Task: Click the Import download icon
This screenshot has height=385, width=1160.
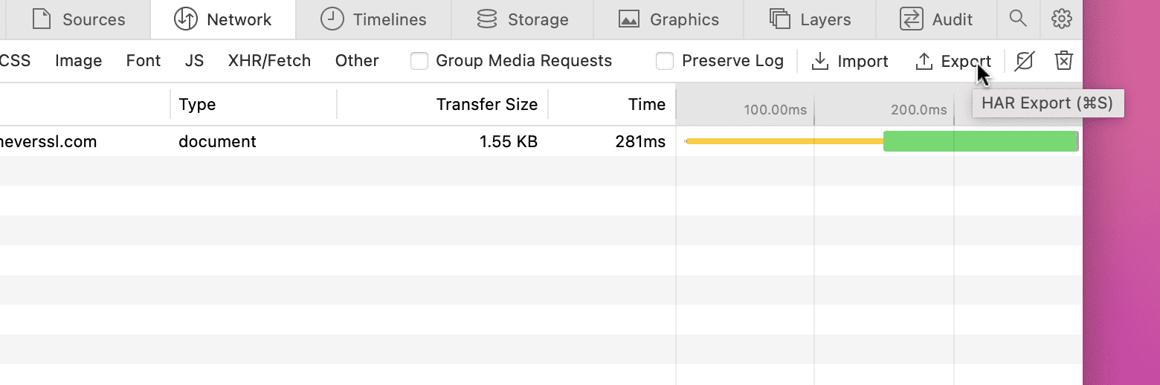Action: coord(820,61)
